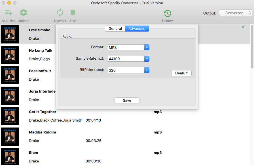The image size is (254, 165).
Task: Click the Drake,Giggs artist text
Action: (39, 59)
